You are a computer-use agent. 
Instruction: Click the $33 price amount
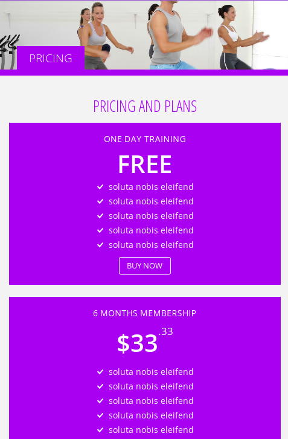click(137, 343)
